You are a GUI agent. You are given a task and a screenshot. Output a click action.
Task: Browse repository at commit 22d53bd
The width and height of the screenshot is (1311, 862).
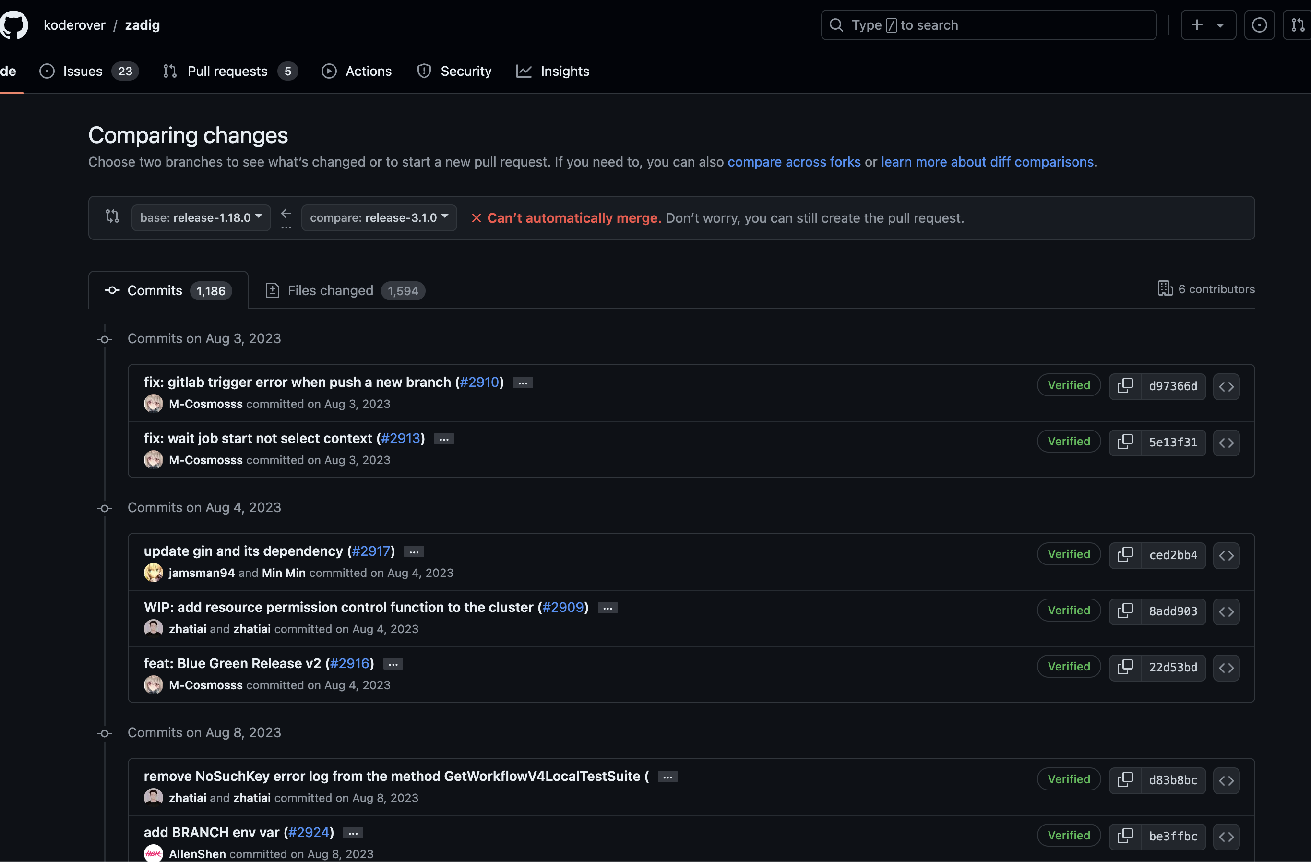(x=1226, y=667)
